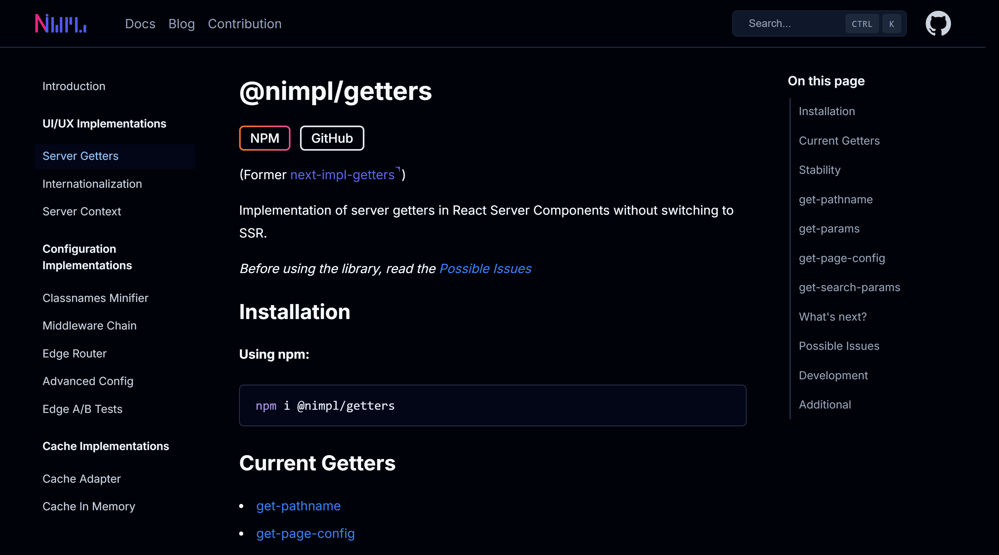The image size is (999, 555).
Task: Click the GitHub button below title
Action: pyautogui.click(x=332, y=138)
